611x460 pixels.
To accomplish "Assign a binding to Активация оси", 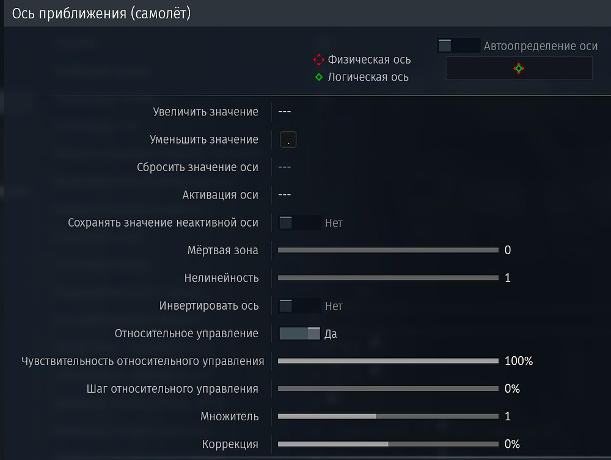I will coord(285,195).
